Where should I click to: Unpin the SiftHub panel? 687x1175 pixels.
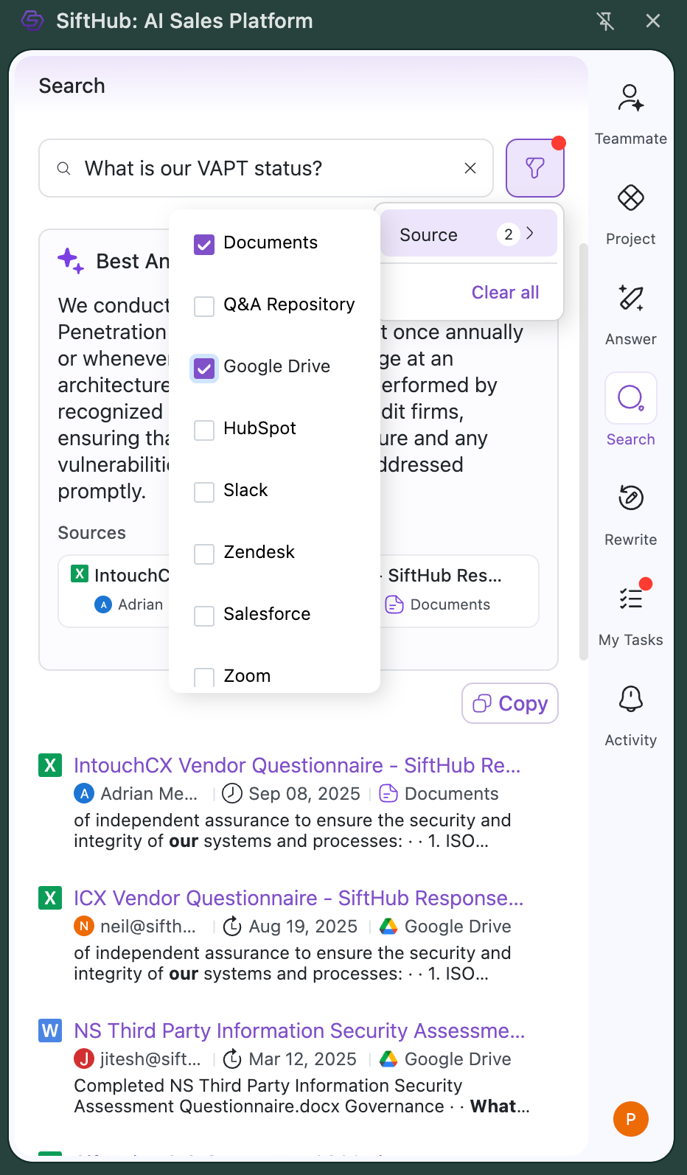point(605,21)
